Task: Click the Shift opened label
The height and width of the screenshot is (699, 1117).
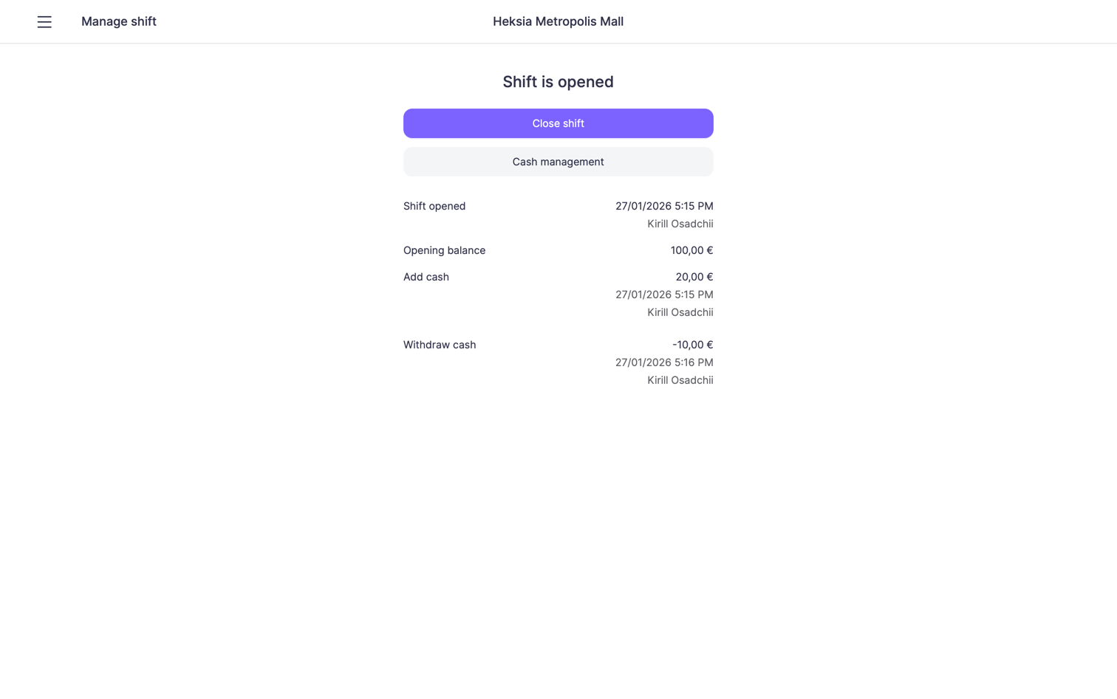Action: (x=434, y=206)
